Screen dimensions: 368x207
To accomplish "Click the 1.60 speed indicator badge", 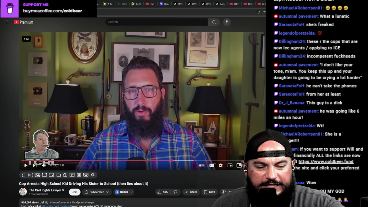I will (26, 39).
